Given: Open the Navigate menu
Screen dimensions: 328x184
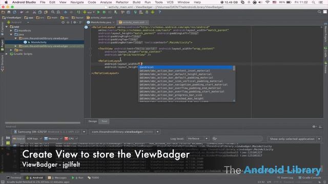Looking at the screenshot, I should (x=77, y=2).
